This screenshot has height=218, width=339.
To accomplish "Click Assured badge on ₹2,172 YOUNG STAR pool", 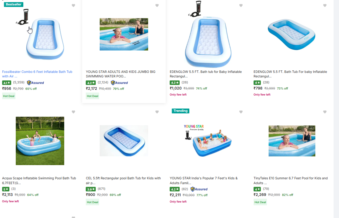I will [x=119, y=83].
